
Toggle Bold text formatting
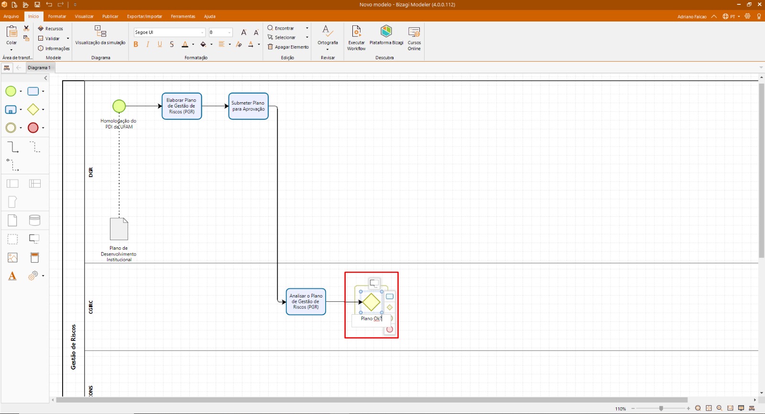pyautogui.click(x=136, y=44)
